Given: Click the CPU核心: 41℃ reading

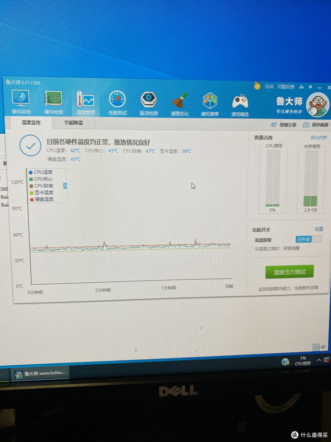Looking at the screenshot, I should [101, 151].
